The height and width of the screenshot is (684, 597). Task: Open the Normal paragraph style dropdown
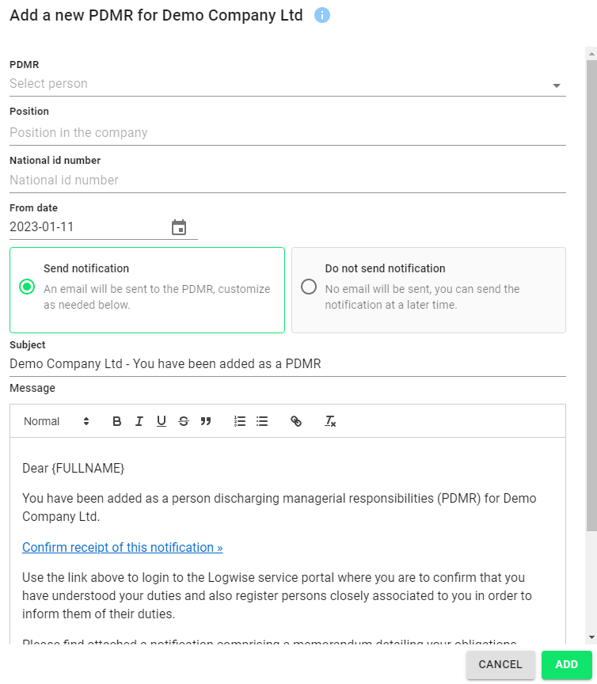pyautogui.click(x=56, y=421)
